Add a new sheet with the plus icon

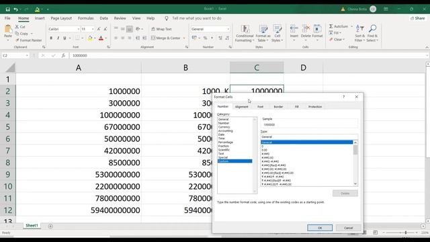click(x=50, y=226)
